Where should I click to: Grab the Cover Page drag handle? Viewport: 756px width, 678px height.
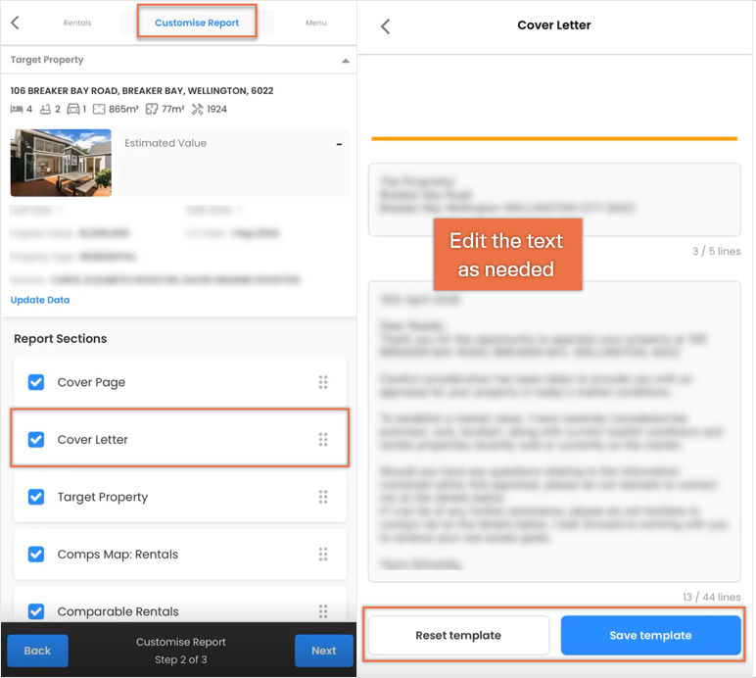(323, 382)
